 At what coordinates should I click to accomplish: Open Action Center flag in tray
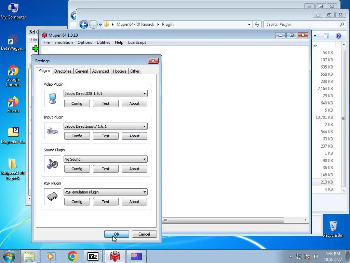307,256
